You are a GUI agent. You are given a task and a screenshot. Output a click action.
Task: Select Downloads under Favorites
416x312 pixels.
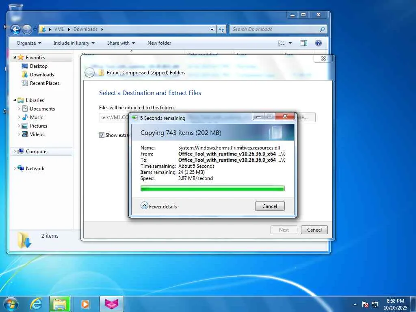(42, 75)
